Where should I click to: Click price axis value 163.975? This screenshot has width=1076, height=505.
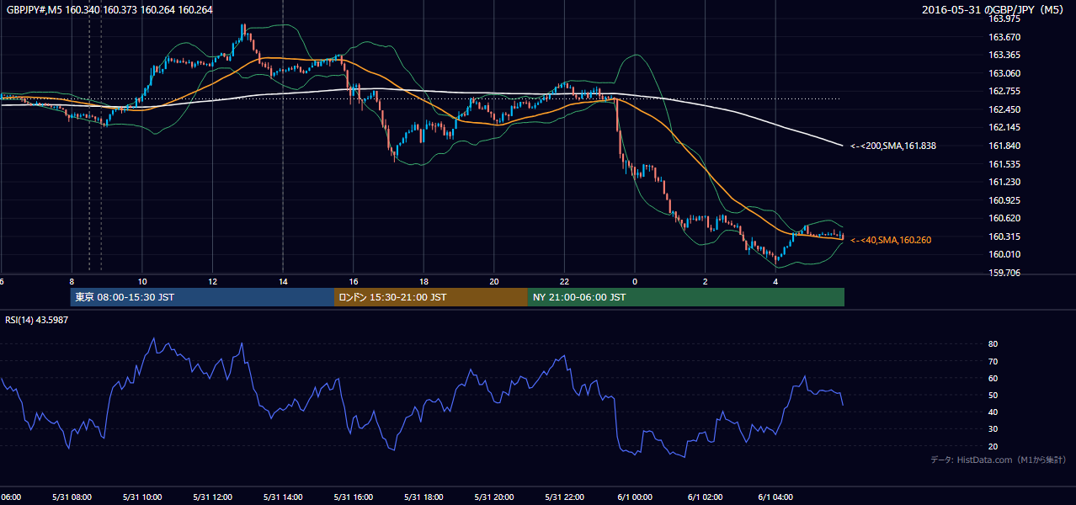1004,19
